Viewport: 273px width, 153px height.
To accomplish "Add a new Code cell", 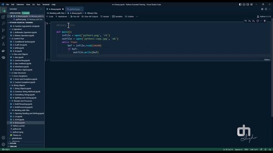I will click(x=50, y=17).
